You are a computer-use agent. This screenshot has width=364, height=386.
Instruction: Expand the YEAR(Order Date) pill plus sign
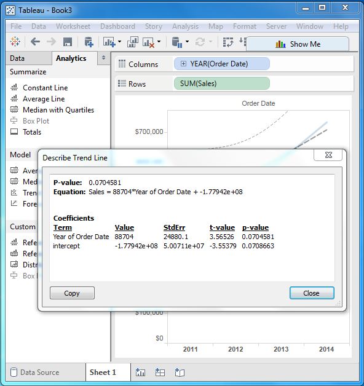183,64
